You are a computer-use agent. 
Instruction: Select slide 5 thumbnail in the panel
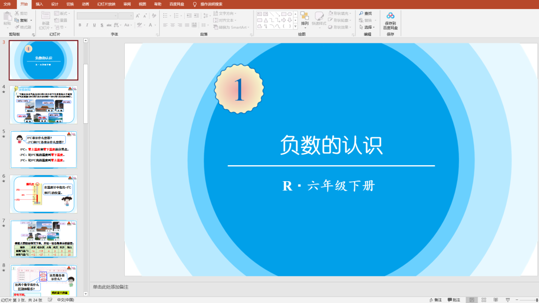(x=43, y=149)
